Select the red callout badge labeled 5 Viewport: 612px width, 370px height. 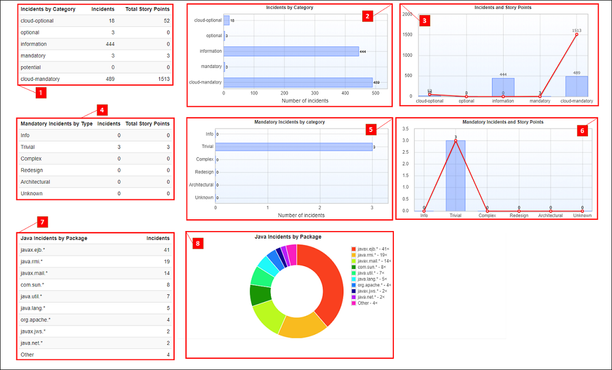(369, 128)
